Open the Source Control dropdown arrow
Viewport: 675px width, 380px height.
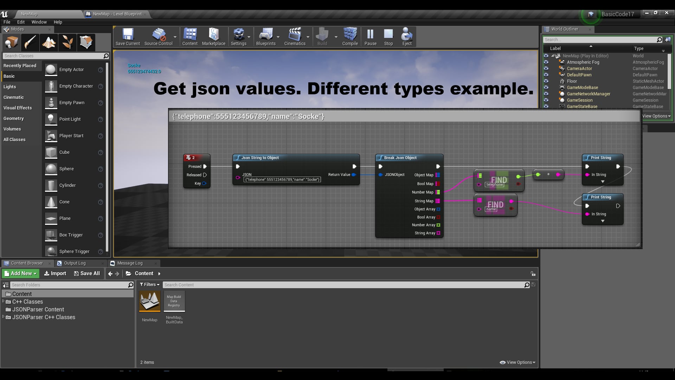pyautogui.click(x=175, y=37)
